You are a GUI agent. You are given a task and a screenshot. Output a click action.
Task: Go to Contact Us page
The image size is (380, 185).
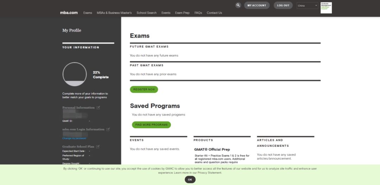(214, 13)
